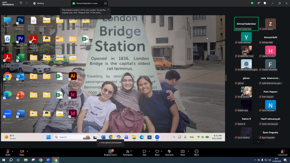Select Hanif rahmansyah's participant tile
Viewport: 290px width, 163px height.
(271, 119)
